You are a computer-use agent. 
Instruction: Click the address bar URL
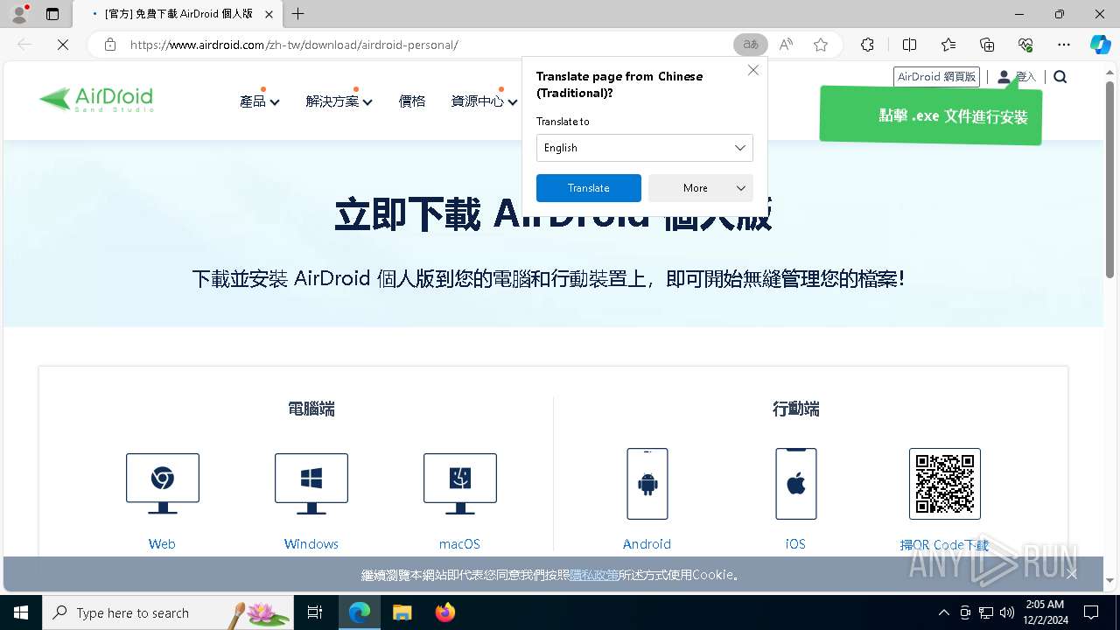click(x=294, y=45)
